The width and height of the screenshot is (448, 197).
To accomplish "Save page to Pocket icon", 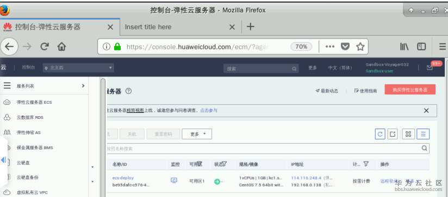I will point(346,47).
